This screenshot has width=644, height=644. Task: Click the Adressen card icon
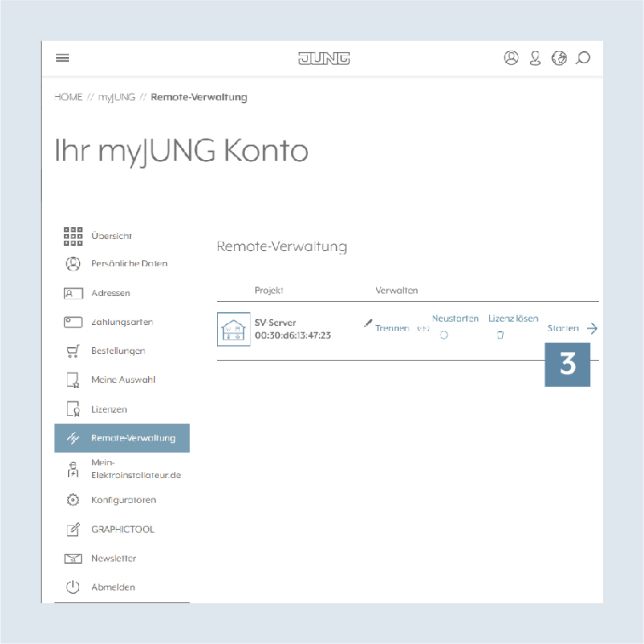click(x=73, y=294)
